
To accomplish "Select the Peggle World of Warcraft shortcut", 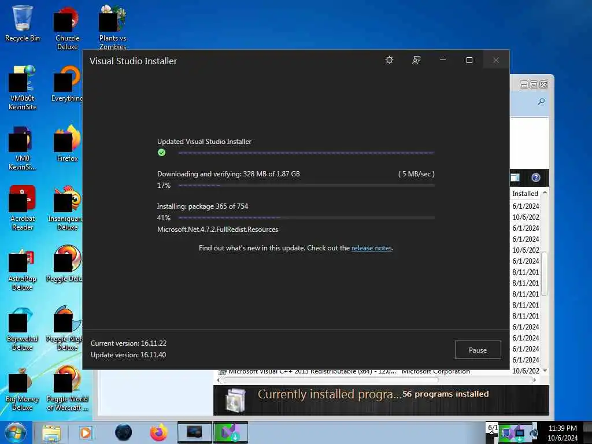I will coord(67,389).
